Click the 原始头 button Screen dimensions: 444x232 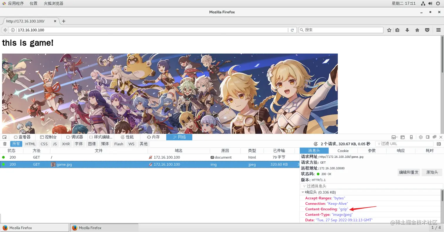click(432, 172)
